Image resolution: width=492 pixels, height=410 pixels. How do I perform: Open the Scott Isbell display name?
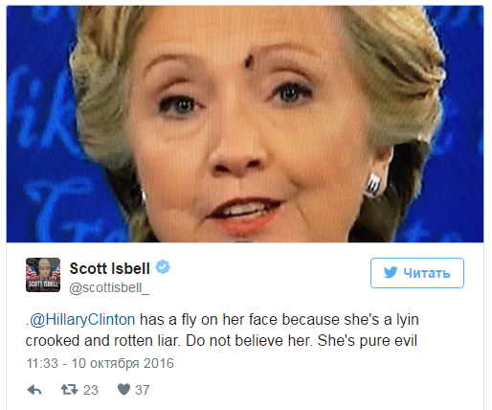pyautogui.click(x=110, y=268)
